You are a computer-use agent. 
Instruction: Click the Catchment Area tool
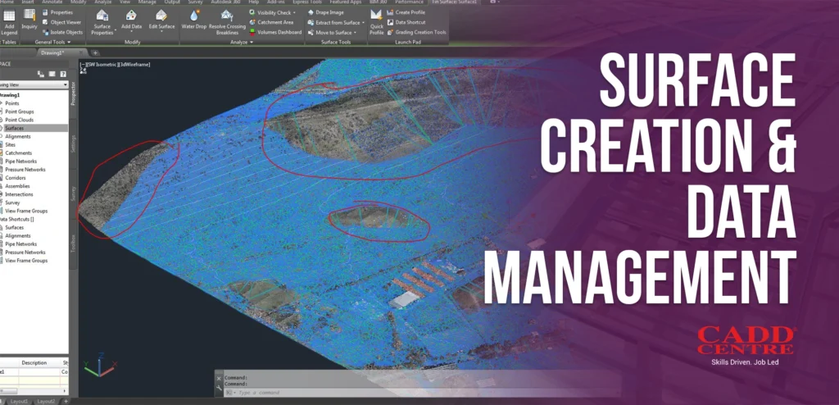274,22
